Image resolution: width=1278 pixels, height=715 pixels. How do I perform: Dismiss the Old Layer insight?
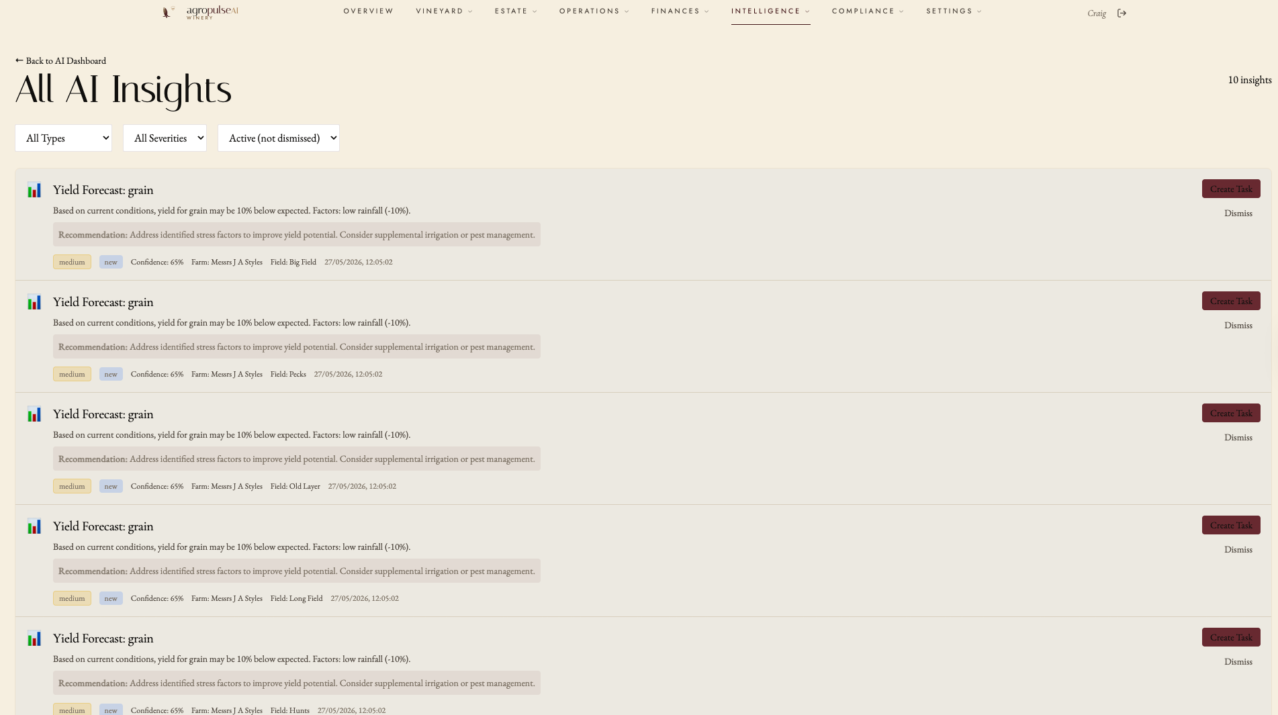tap(1238, 438)
